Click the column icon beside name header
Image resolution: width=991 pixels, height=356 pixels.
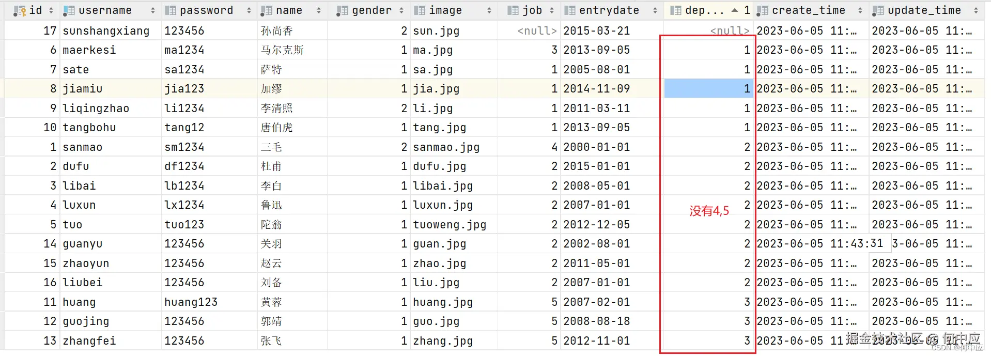[267, 10]
